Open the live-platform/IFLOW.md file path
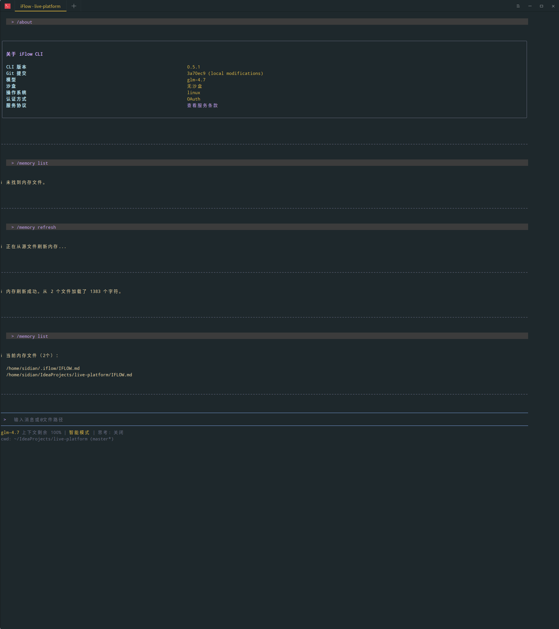 pyautogui.click(x=69, y=375)
